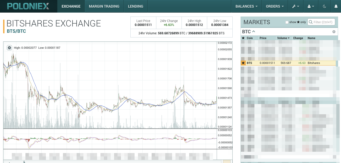This screenshot has width=341, height=163.
Task: Click the BITSHARES EXCHANGE heading
Action: pos(54,23)
